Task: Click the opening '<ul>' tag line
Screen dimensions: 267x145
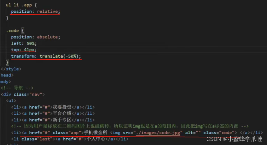Action: (11, 101)
